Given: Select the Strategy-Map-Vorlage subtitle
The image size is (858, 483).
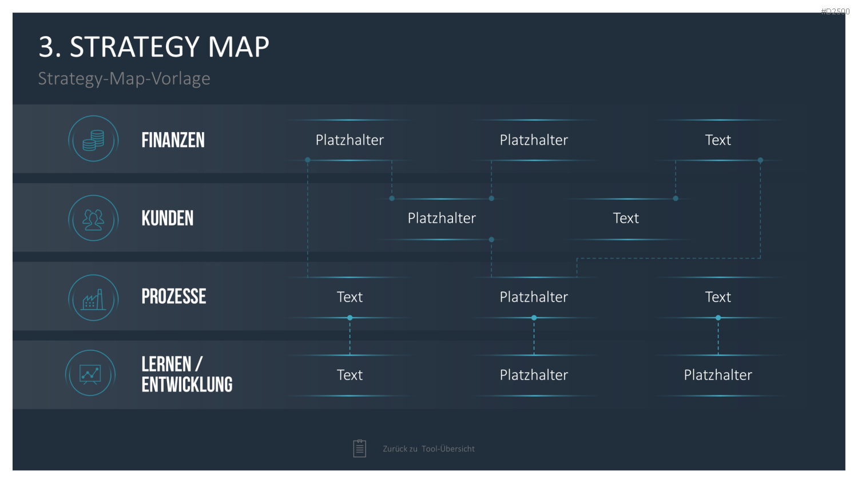Looking at the screenshot, I should point(124,78).
